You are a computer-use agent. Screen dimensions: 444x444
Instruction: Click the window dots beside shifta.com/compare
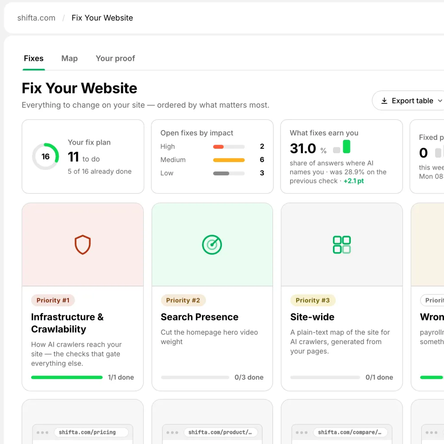301,432
